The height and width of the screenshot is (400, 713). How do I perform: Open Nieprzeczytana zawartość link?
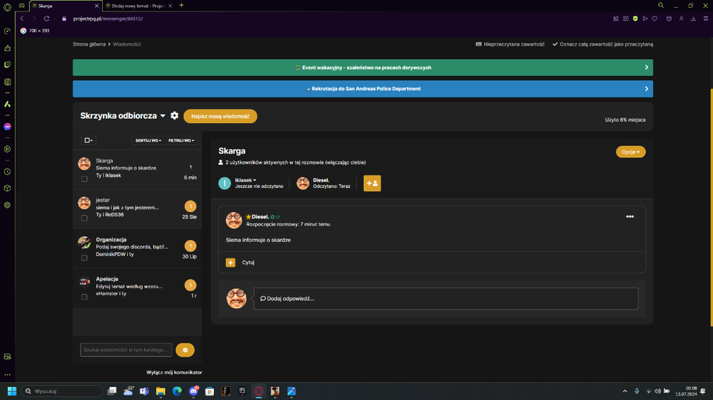click(x=510, y=44)
